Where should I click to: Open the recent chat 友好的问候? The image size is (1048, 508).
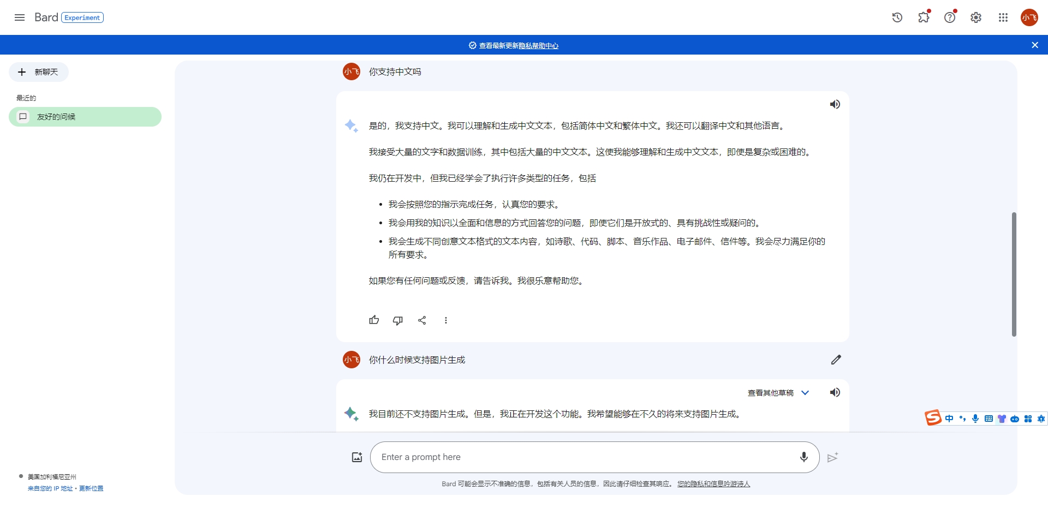click(x=85, y=117)
